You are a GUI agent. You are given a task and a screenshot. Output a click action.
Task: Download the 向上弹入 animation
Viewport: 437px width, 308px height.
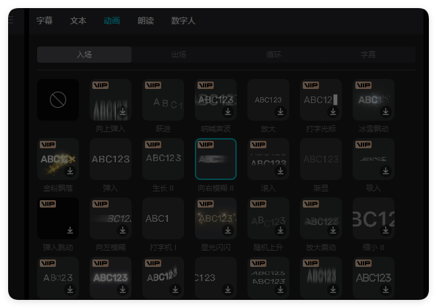coord(123,112)
